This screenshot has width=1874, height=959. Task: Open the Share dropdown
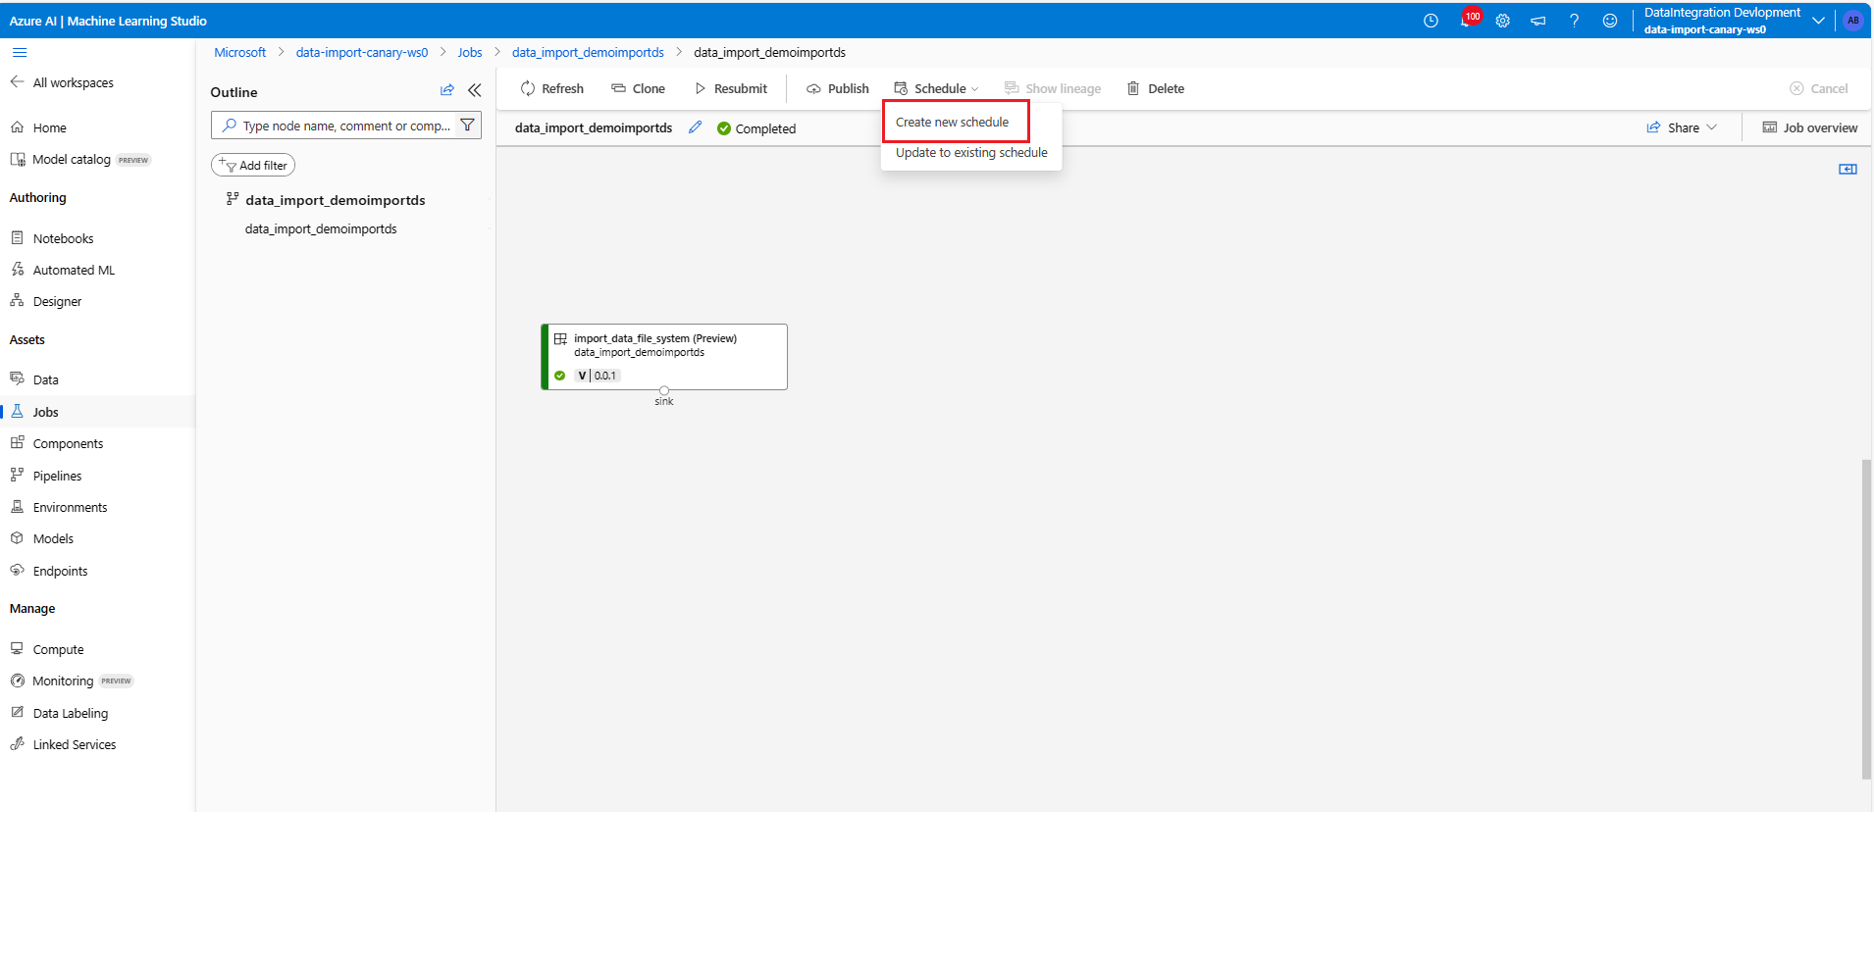click(x=1682, y=127)
